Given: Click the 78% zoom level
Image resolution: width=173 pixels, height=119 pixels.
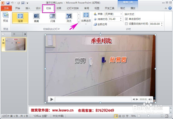Looking at the screenshot, I should tap(133, 116).
